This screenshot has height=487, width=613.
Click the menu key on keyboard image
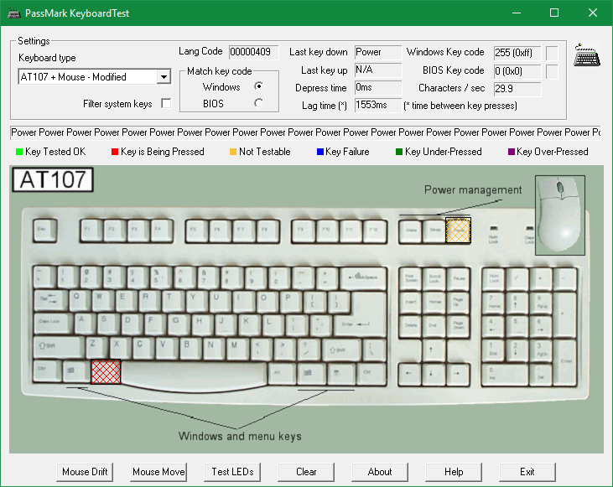point(340,373)
